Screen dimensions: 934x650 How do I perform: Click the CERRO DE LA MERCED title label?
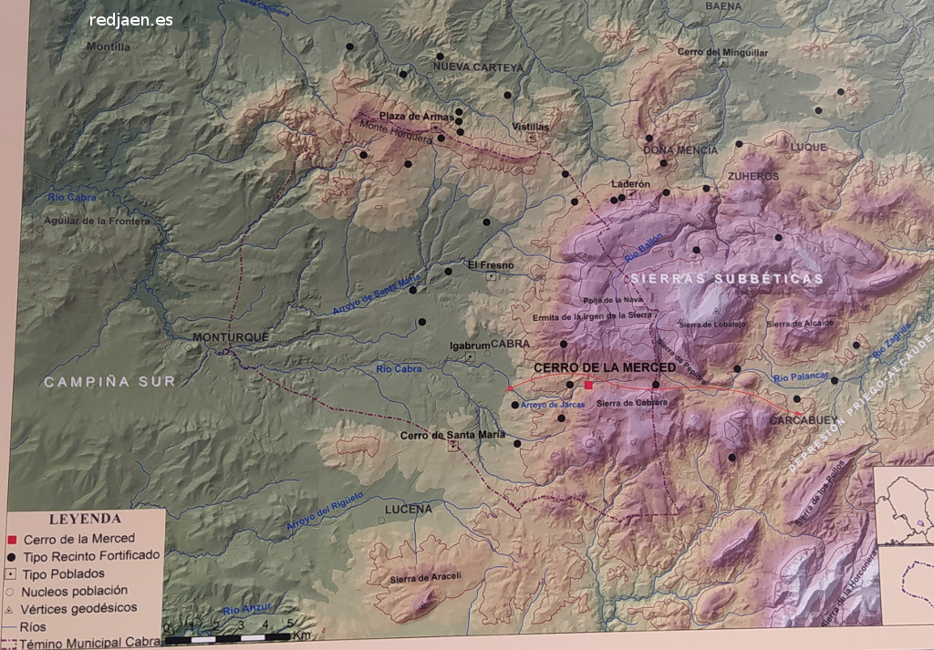(604, 367)
